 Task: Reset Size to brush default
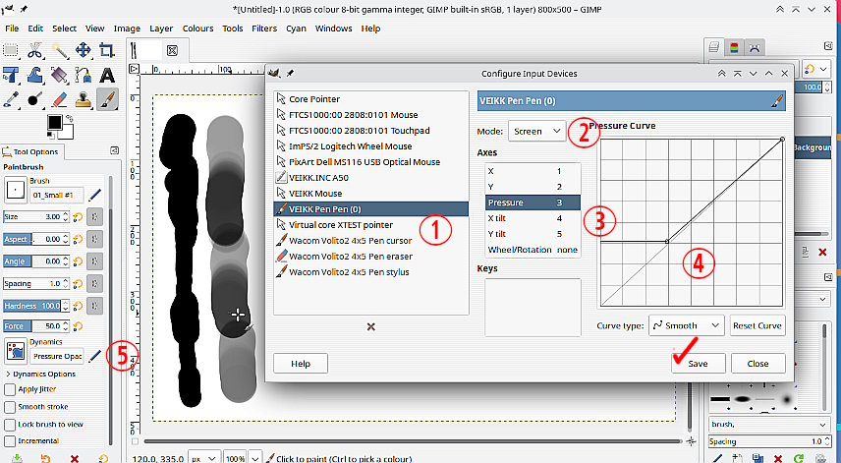coord(79,216)
